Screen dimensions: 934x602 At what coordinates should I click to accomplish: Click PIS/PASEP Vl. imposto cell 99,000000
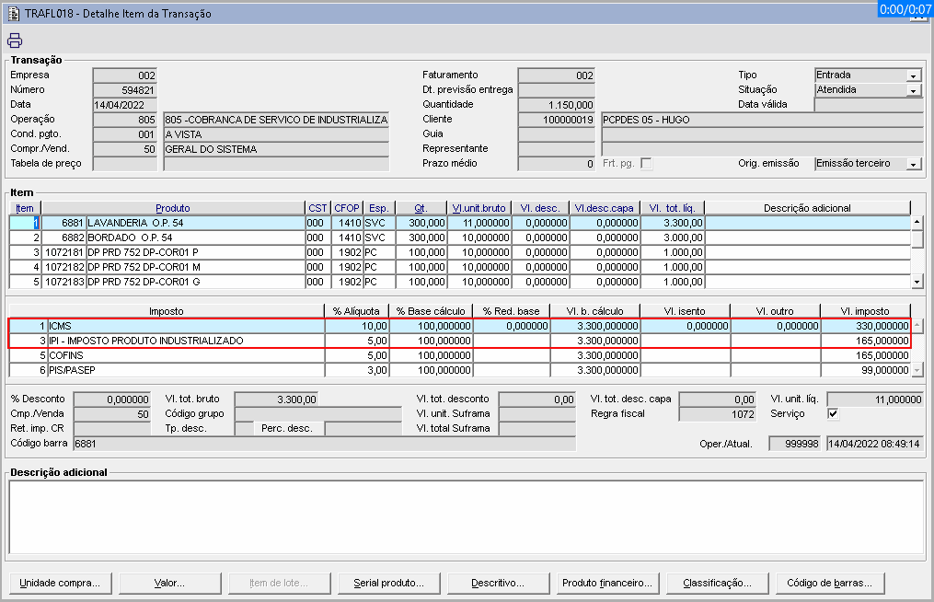coord(866,370)
